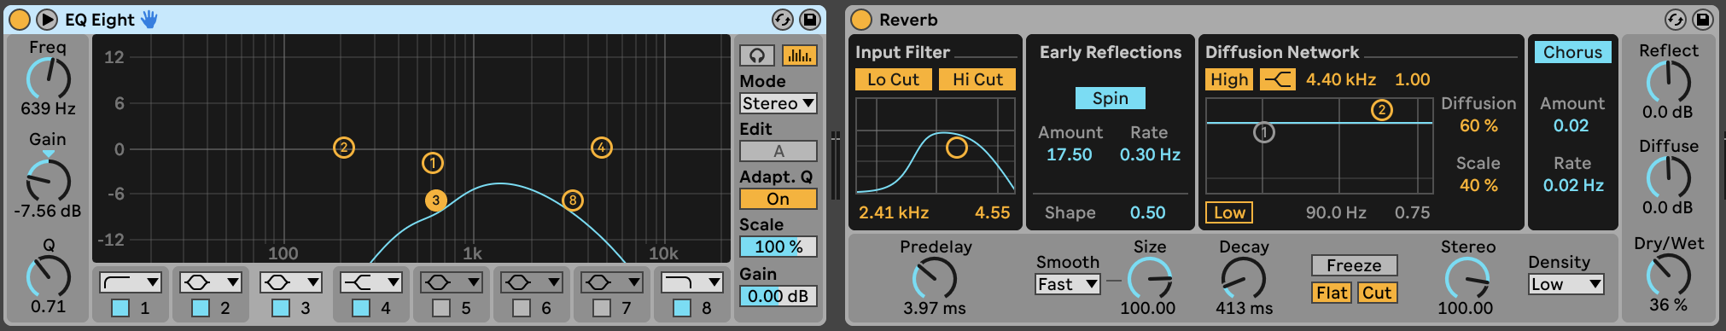This screenshot has width=1726, height=331.
Task: Toggle the Chorus button
Action: coord(1573,52)
